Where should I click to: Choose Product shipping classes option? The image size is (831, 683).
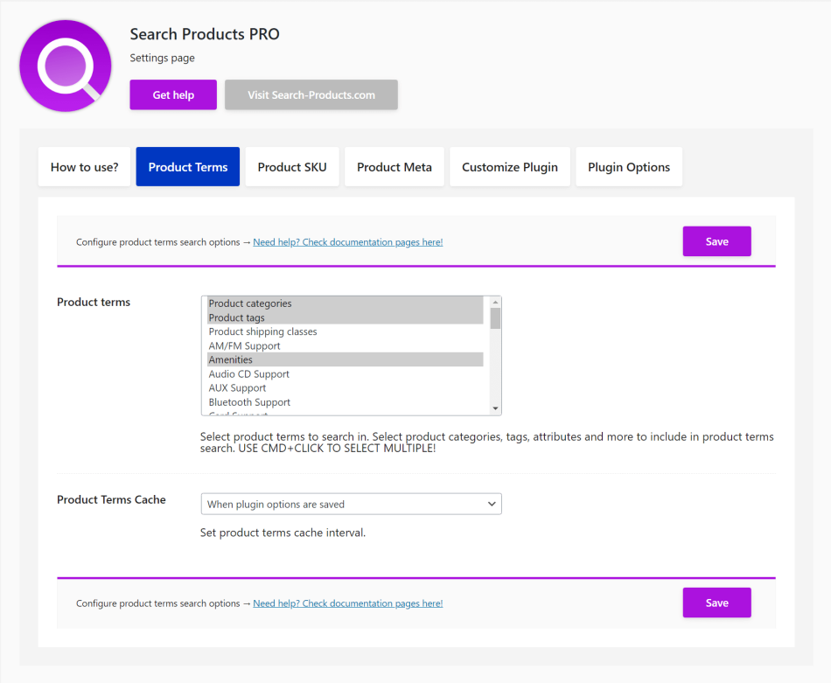pos(262,331)
